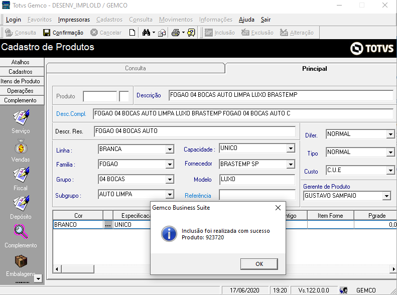Expand the Subgrupo dropdown
397x295 pixels.
point(170,195)
